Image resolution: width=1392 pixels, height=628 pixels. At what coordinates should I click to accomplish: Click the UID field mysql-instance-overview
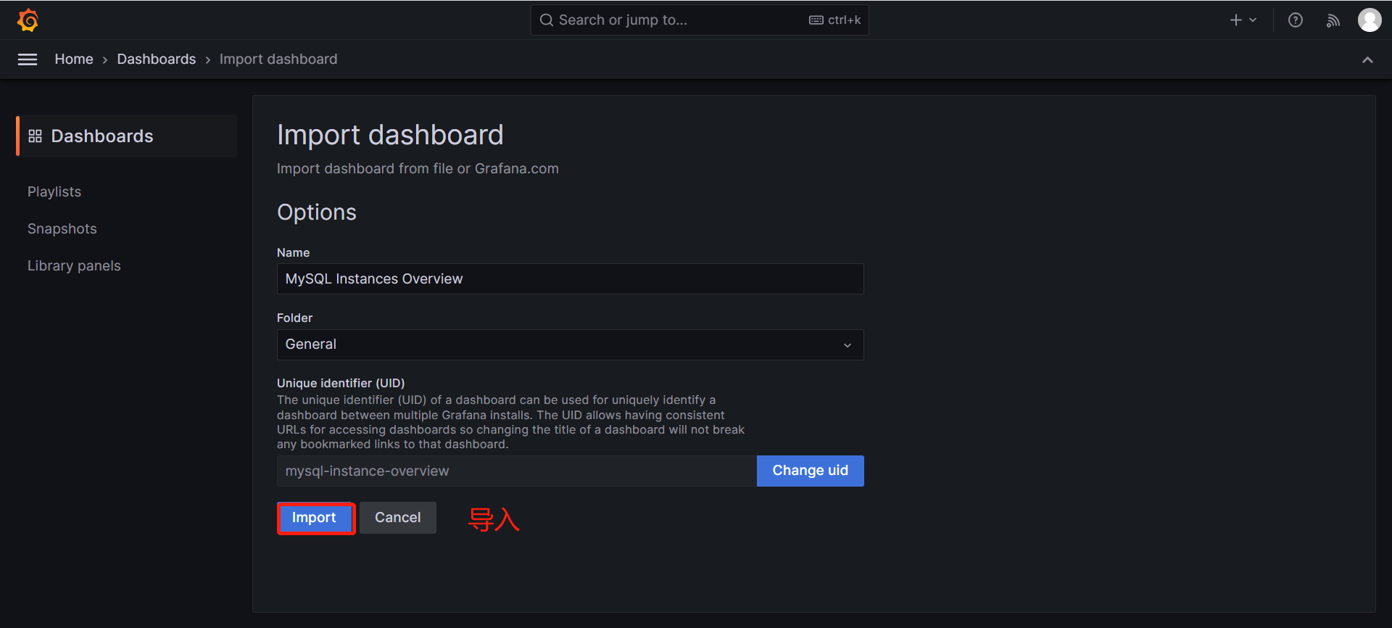point(516,471)
